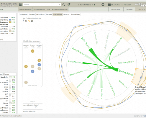Toggle blue Vulnerability checkbox 6096

pyautogui.click(x=10, y=20)
